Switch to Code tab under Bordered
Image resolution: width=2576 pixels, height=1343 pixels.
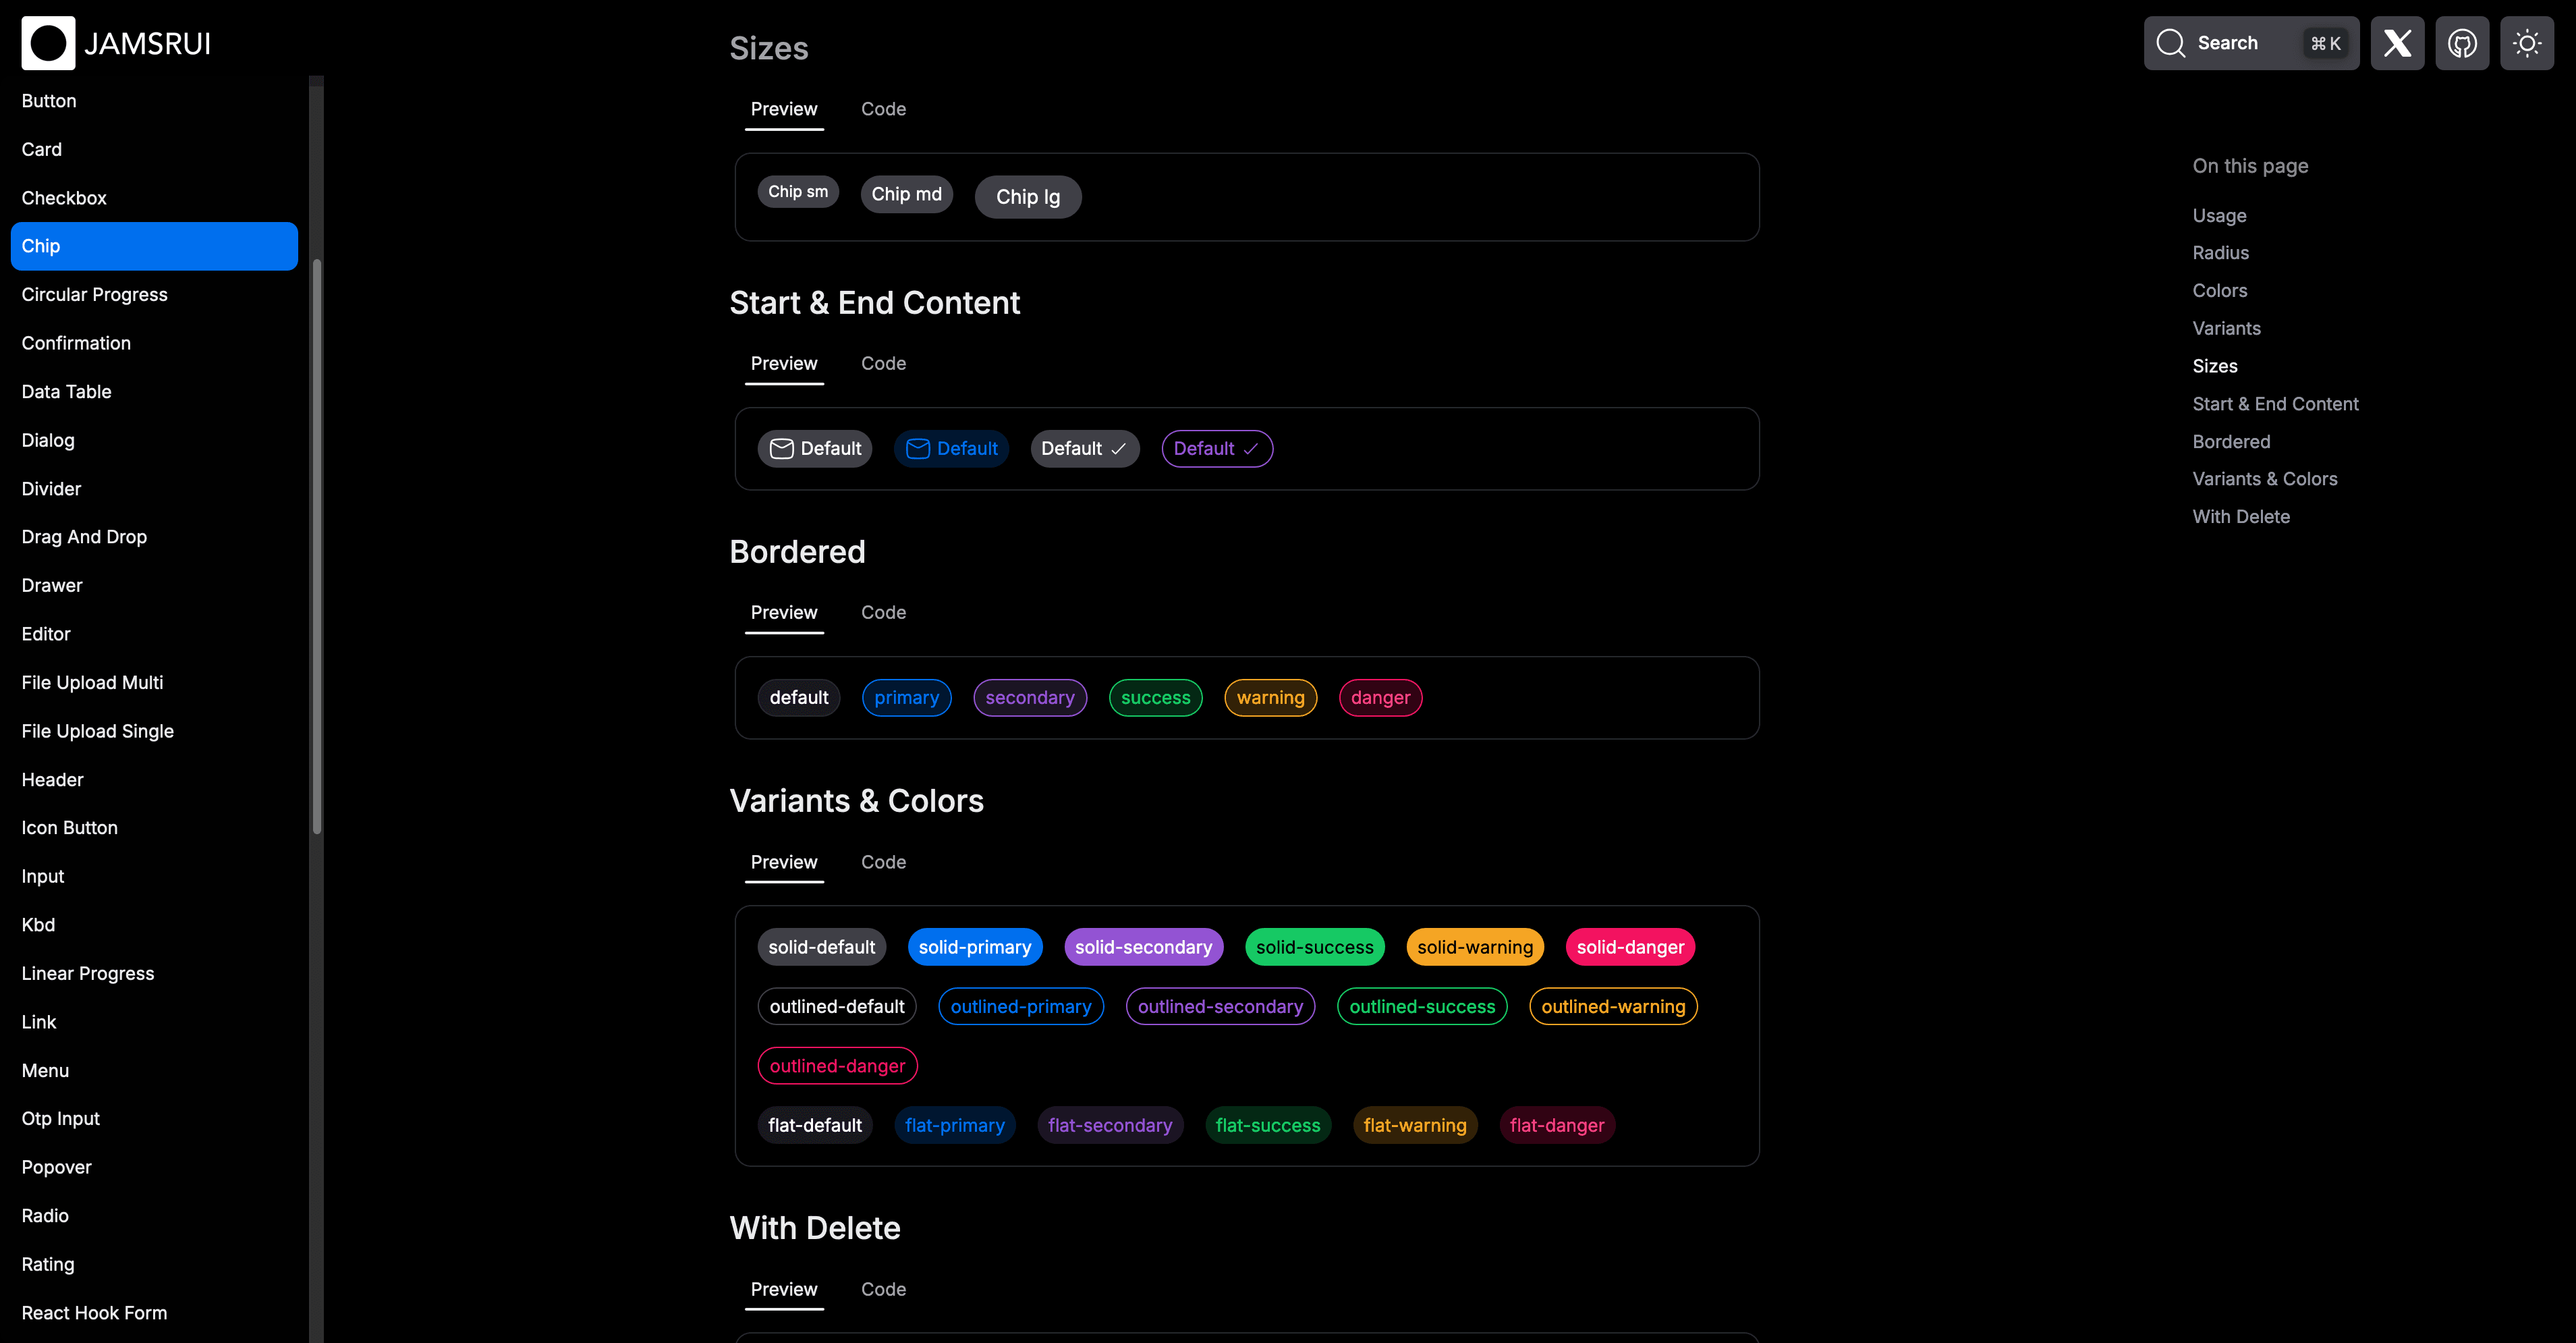[883, 612]
